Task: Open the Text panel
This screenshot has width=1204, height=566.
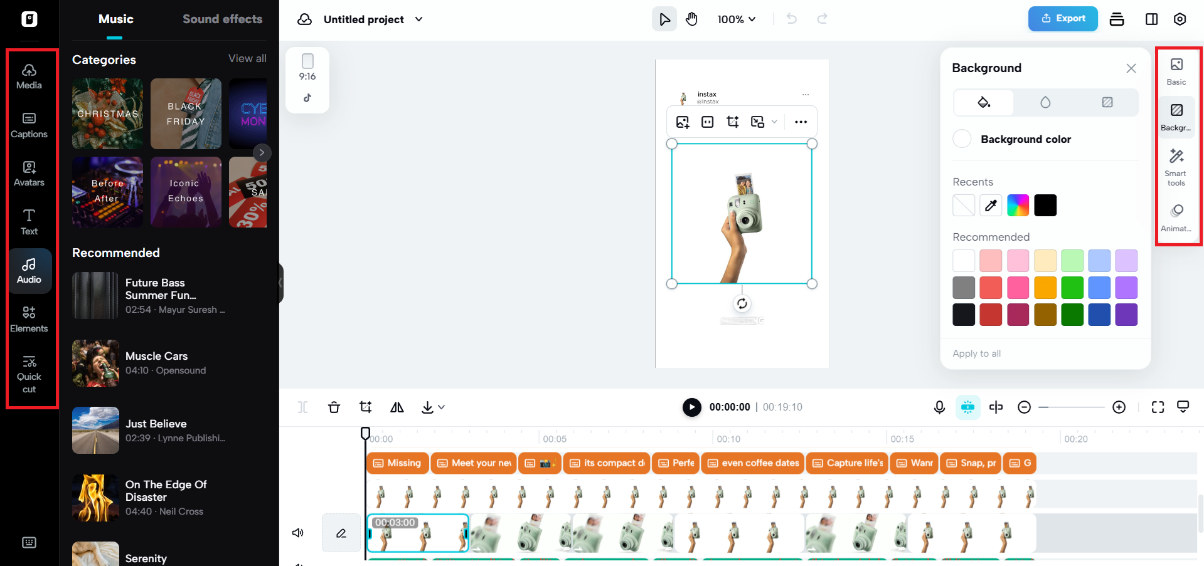Action: (29, 223)
